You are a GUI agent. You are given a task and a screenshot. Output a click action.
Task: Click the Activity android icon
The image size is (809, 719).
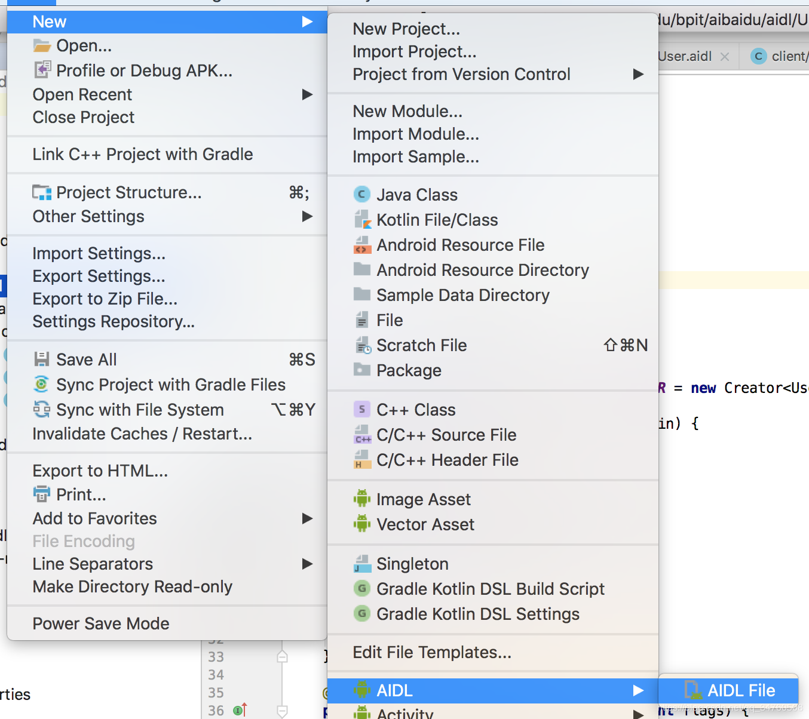(362, 712)
